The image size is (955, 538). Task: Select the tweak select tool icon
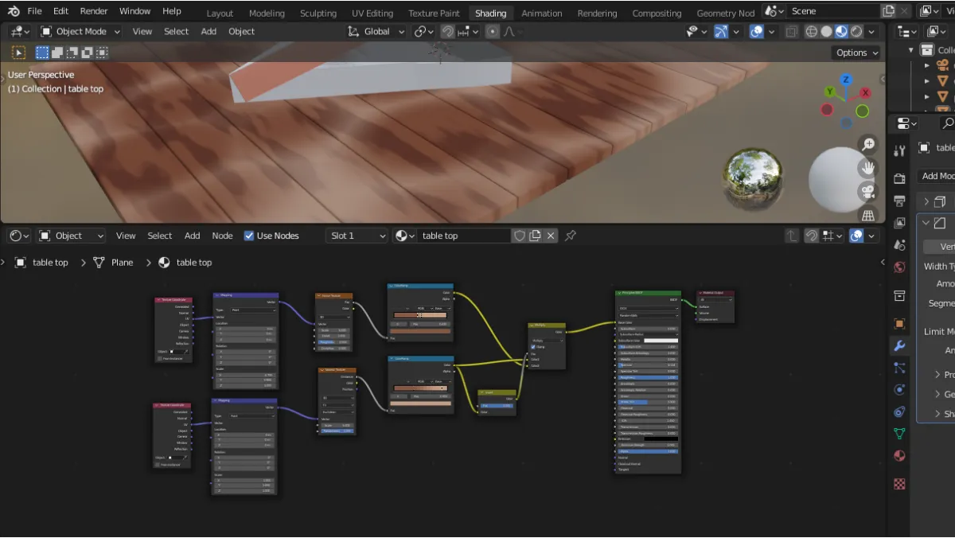click(x=18, y=53)
